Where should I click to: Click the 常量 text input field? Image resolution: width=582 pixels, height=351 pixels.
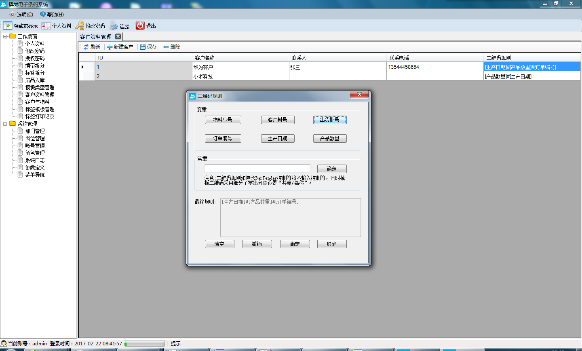(257, 169)
